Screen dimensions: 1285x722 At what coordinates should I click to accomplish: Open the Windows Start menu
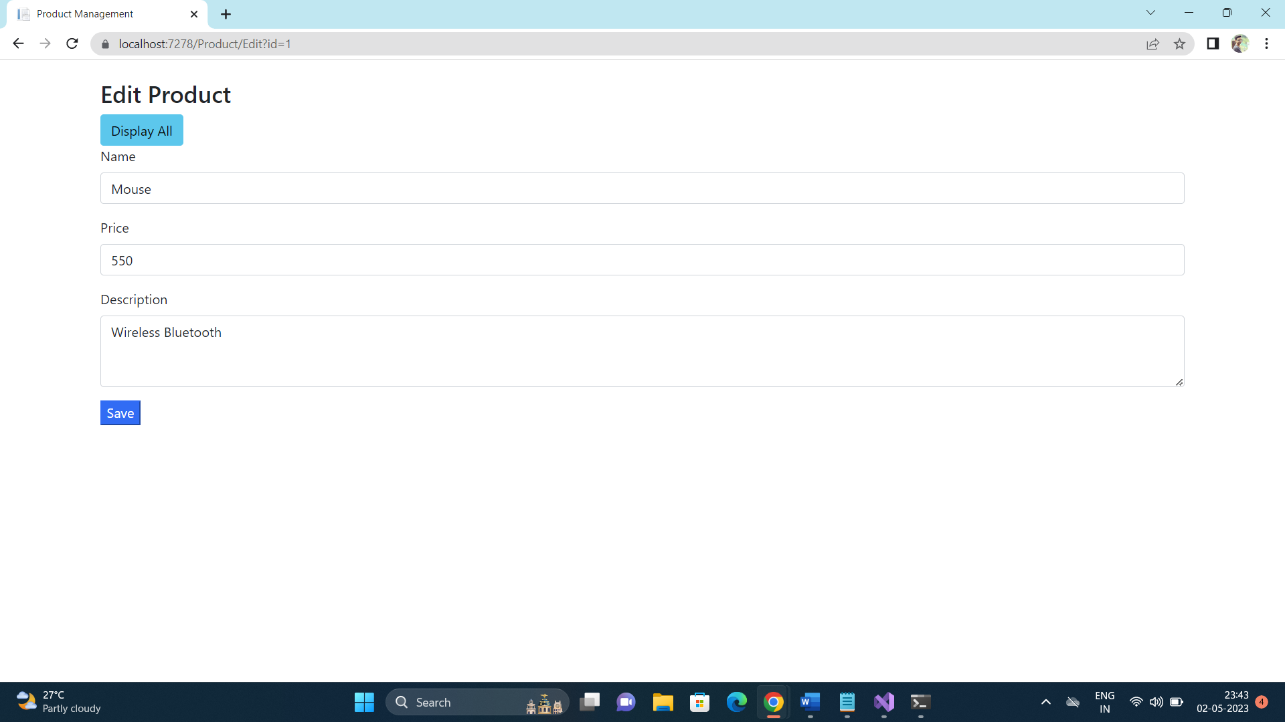point(364,703)
